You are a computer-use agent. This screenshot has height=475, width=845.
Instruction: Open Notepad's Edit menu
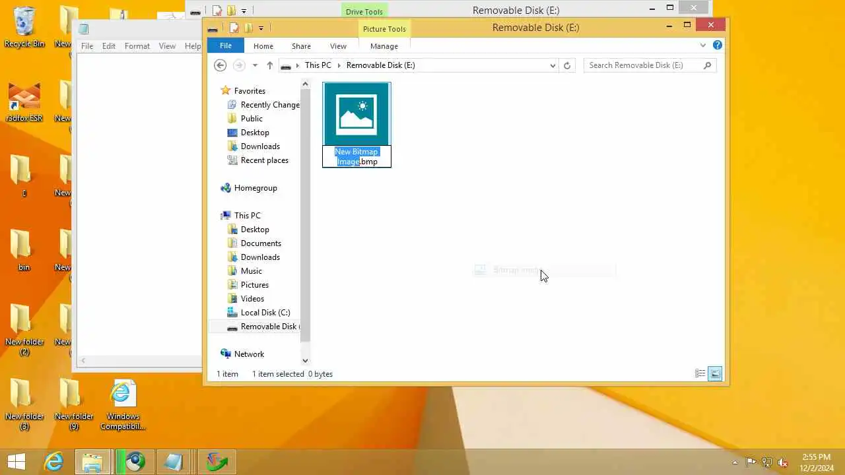tap(109, 46)
